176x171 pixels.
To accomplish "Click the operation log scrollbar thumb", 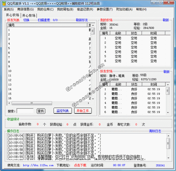I will point(168,144).
